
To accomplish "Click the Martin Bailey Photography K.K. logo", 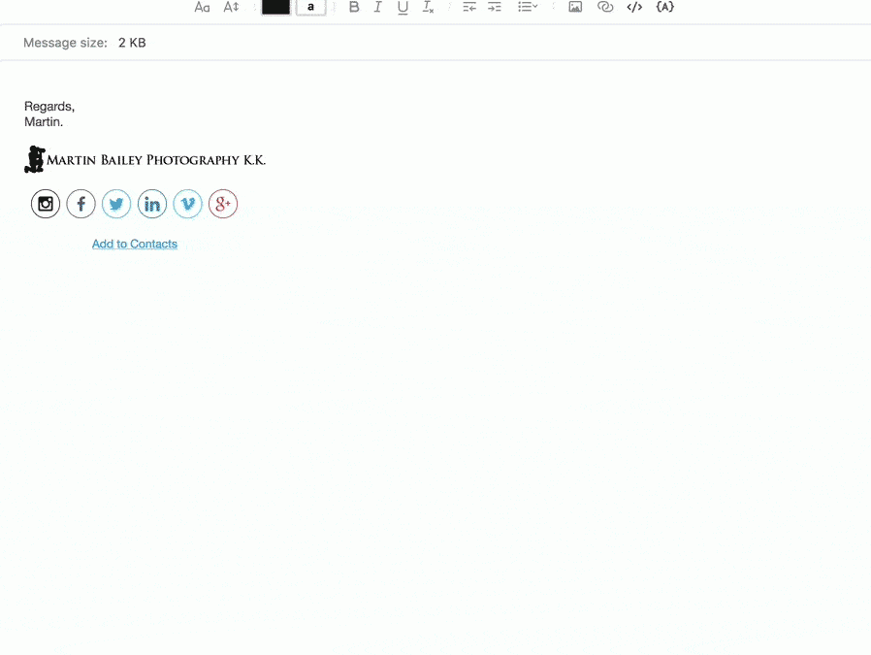I will pos(145,159).
